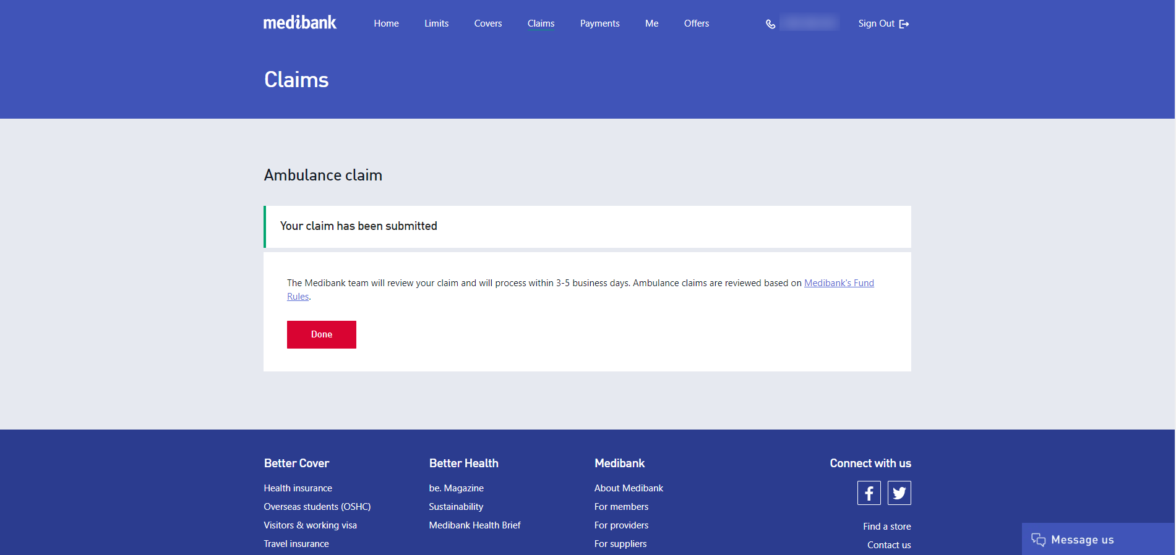Sign out of the account

(x=883, y=23)
